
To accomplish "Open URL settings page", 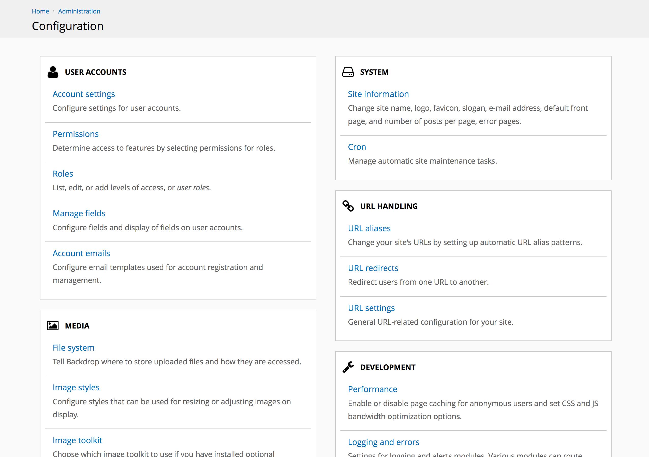I will 372,308.
